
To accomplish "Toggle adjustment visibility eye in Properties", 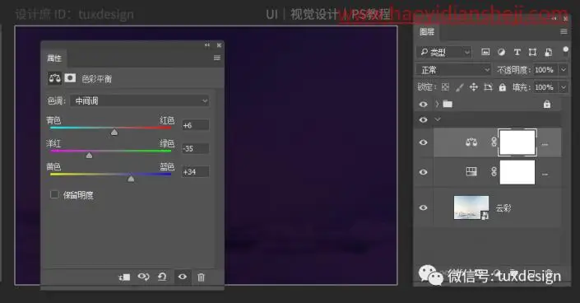I will pyautogui.click(x=183, y=277).
